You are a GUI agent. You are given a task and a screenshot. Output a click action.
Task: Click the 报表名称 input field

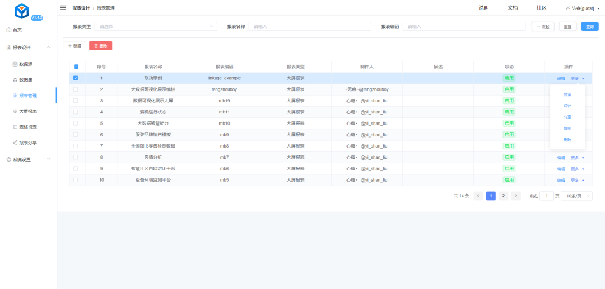[x=310, y=26]
